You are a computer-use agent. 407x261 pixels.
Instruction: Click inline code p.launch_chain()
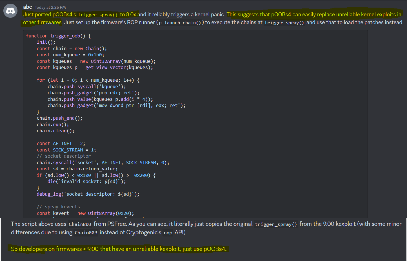pos(180,23)
